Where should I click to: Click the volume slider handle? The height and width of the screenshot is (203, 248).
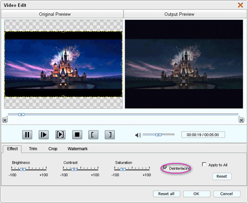[158, 135]
